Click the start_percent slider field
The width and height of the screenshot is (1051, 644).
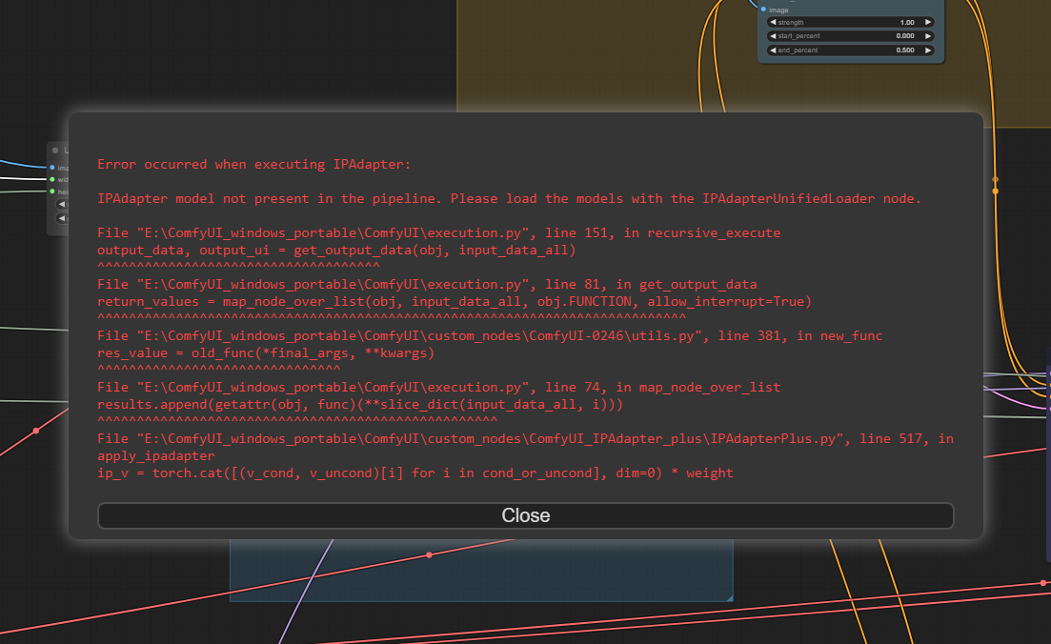point(851,36)
